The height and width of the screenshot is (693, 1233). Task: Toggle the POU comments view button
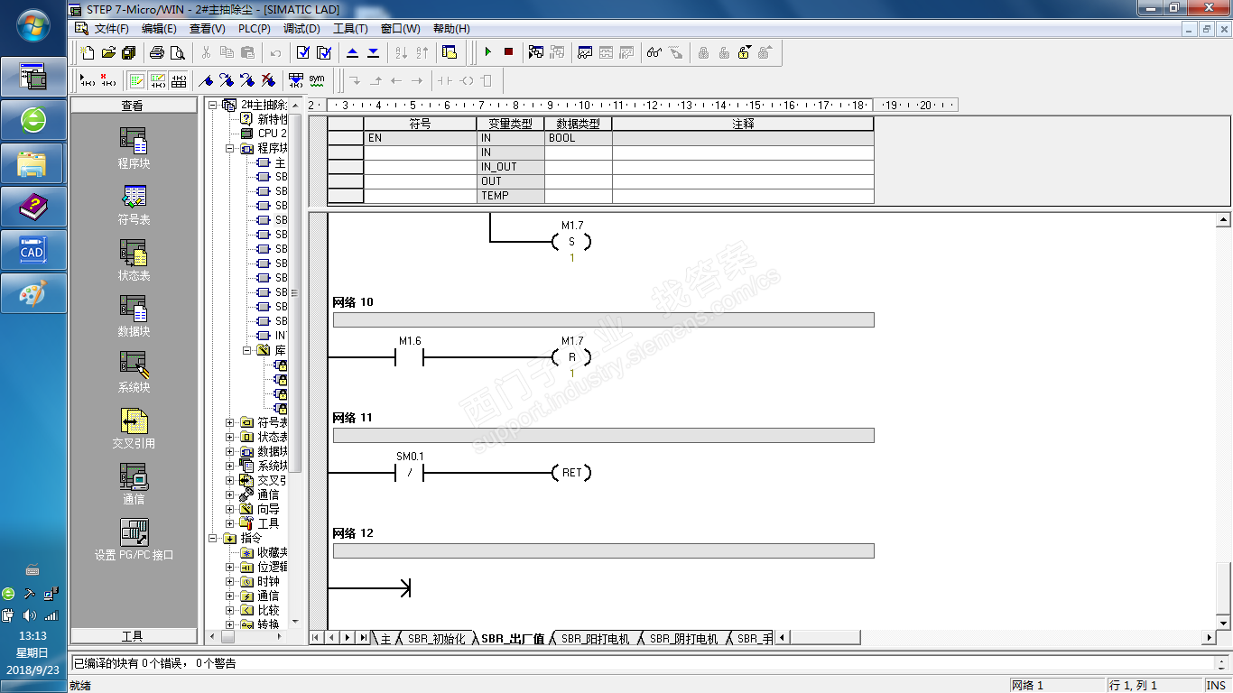pos(136,80)
